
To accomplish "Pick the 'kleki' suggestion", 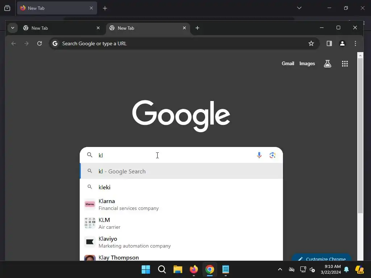I will [182, 187].
